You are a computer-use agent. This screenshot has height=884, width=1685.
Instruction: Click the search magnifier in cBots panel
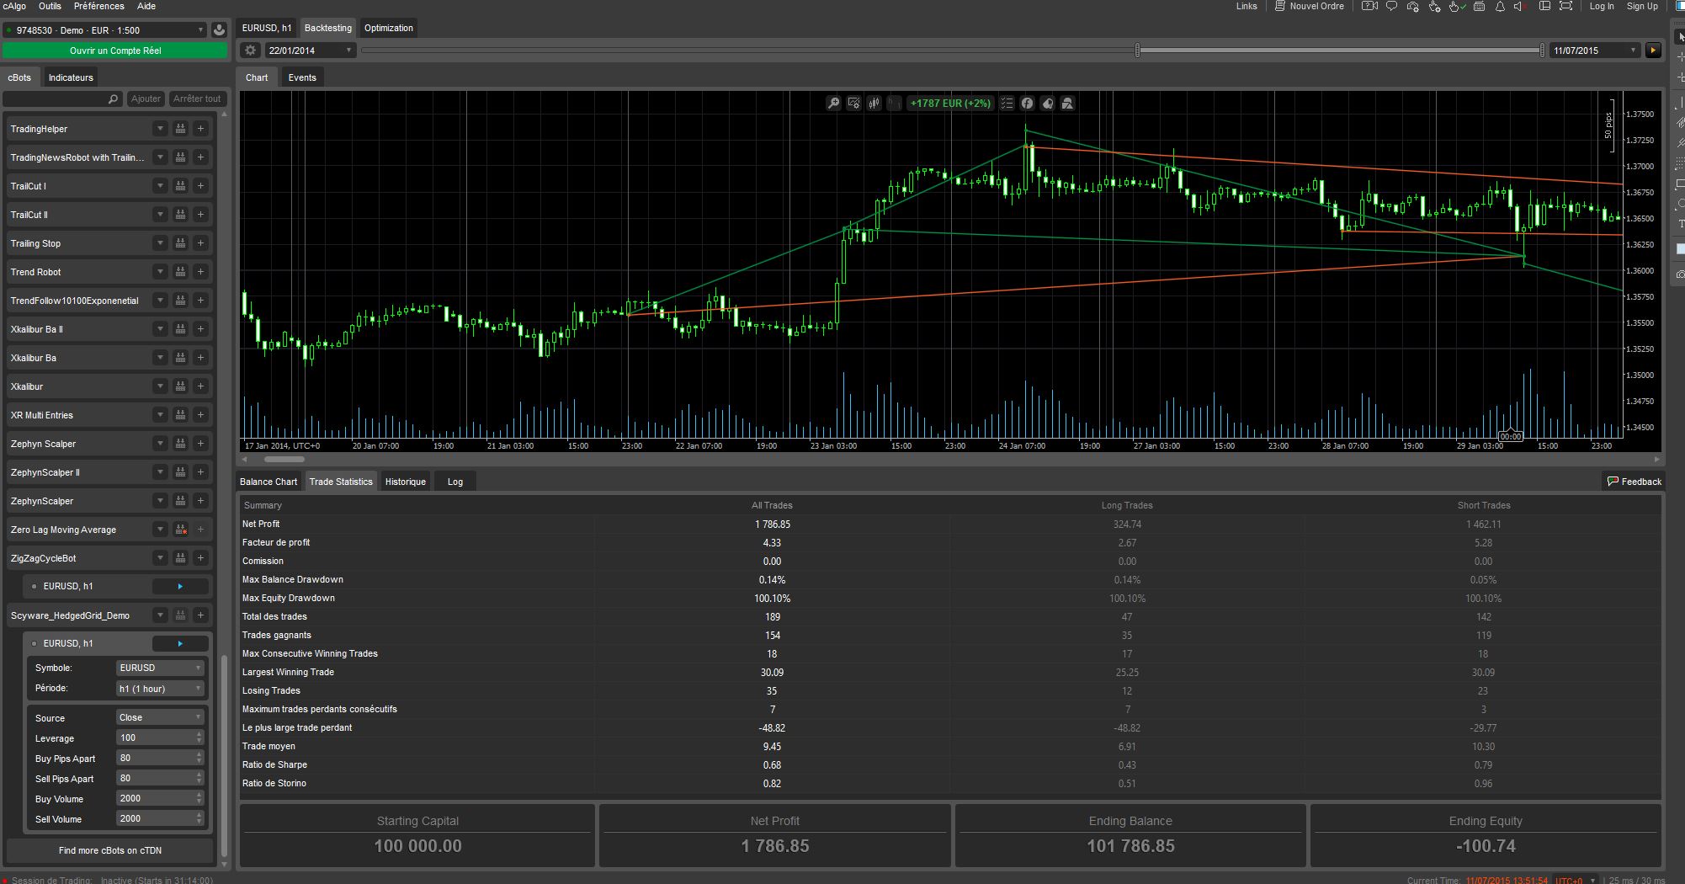coord(114,99)
